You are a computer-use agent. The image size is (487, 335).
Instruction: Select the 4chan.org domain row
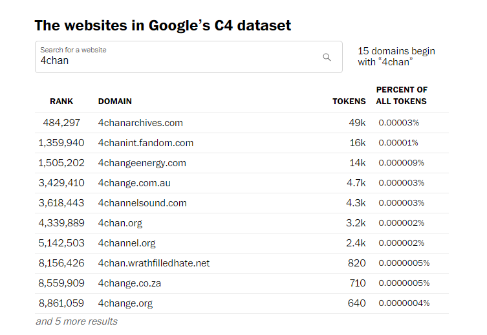[120, 223]
